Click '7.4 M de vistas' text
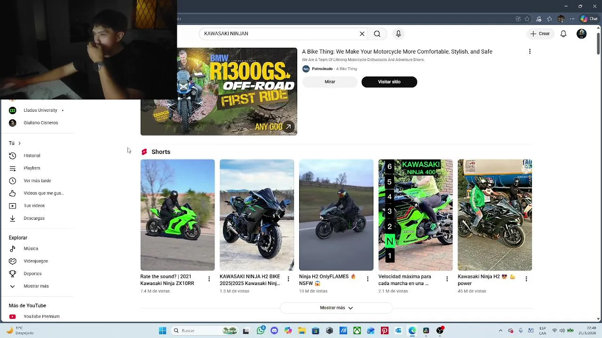Screen dimensions: 602x338 (x=155, y=292)
